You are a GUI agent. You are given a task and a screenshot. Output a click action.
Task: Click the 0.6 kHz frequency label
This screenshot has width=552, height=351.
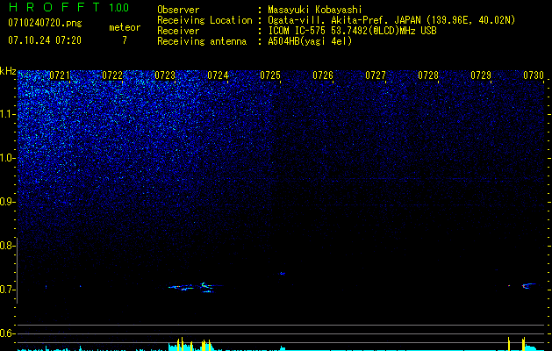pyautogui.click(x=7, y=333)
